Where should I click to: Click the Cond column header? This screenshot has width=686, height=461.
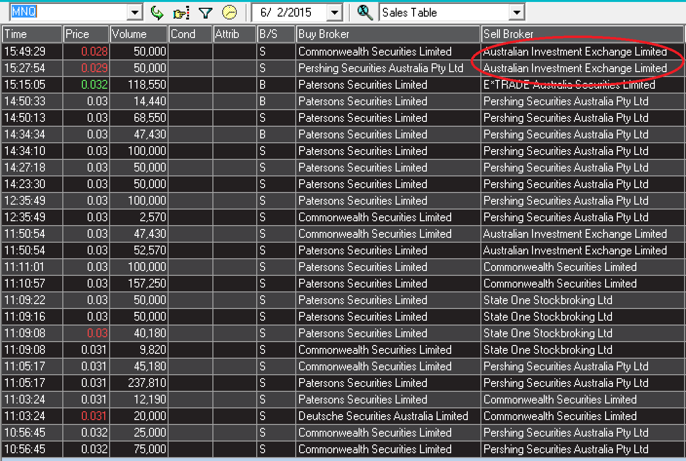pos(191,34)
